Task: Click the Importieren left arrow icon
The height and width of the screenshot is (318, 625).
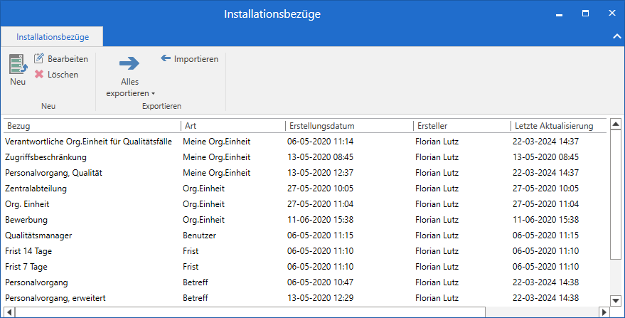Action: pyautogui.click(x=166, y=58)
